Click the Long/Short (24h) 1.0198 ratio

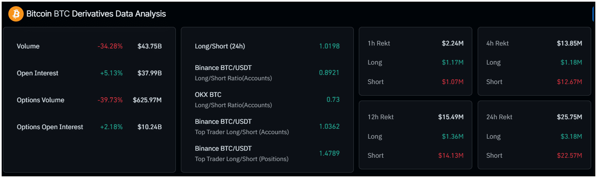point(329,46)
